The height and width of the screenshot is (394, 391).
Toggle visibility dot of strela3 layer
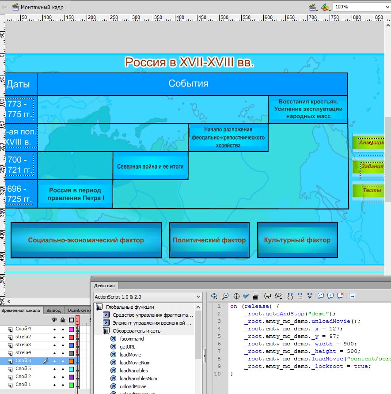point(54,345)
